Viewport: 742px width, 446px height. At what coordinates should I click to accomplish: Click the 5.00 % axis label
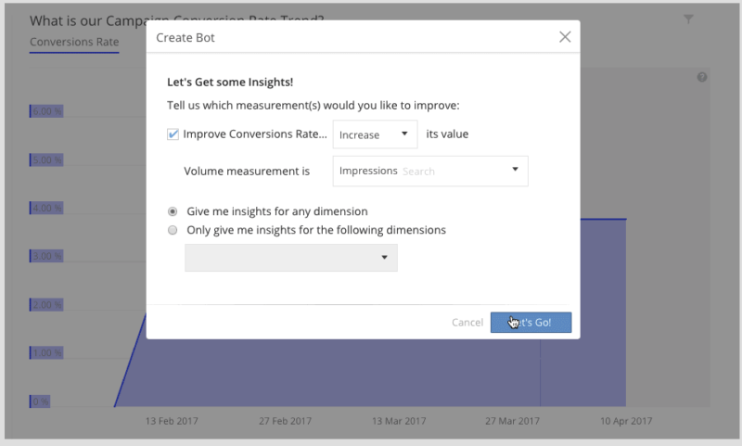(47, 159)
